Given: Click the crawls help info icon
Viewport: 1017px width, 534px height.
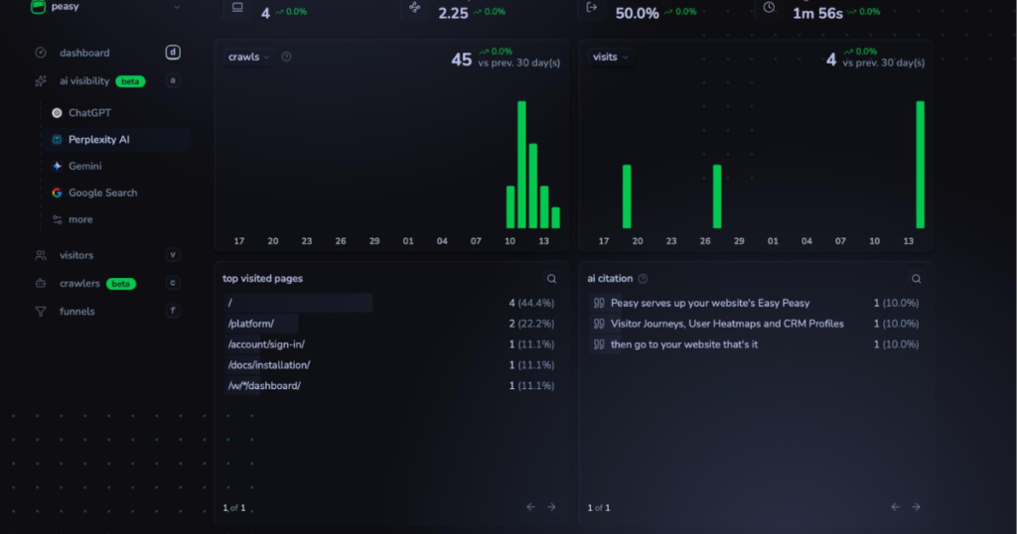Looking at the screenshot, I should pyautogui.click(x=286, y=57).
